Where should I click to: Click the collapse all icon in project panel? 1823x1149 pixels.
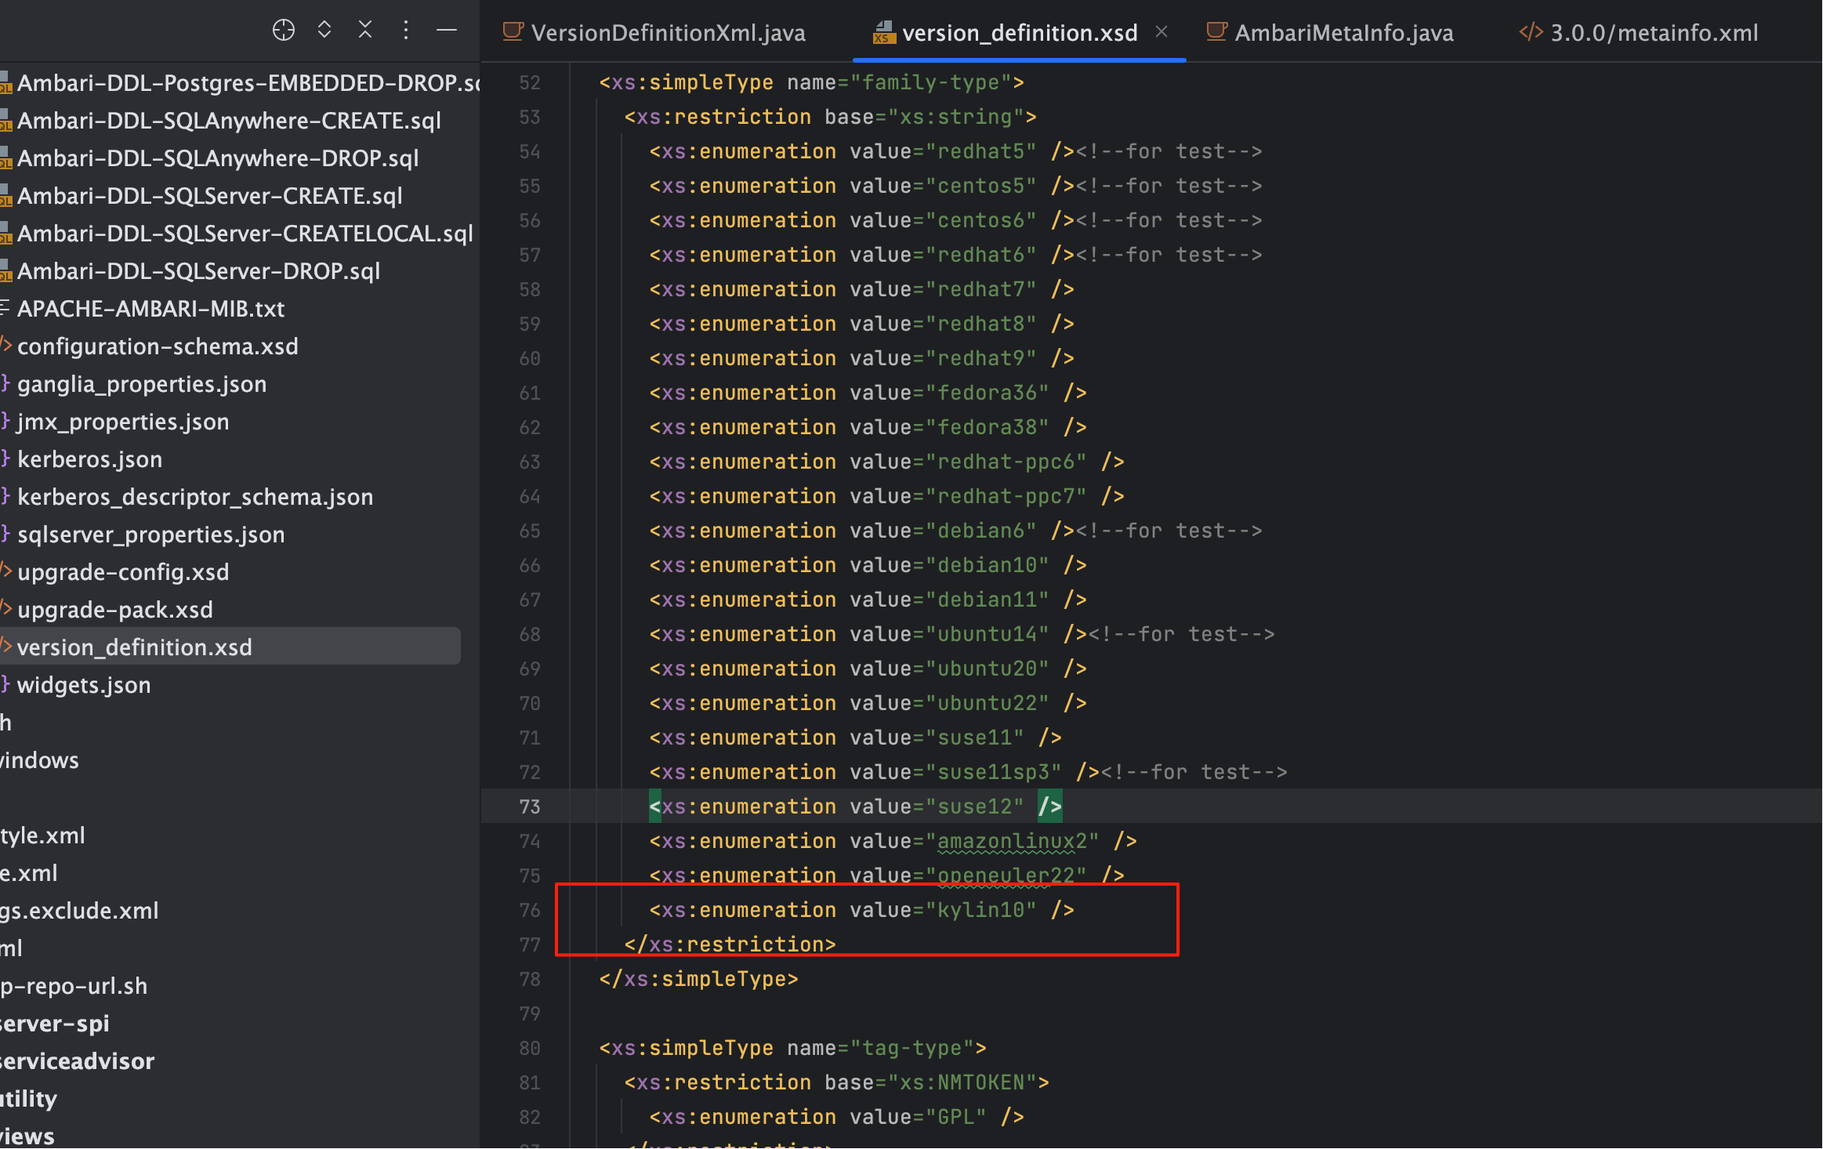pyautogui.click(x=365, y=31)
